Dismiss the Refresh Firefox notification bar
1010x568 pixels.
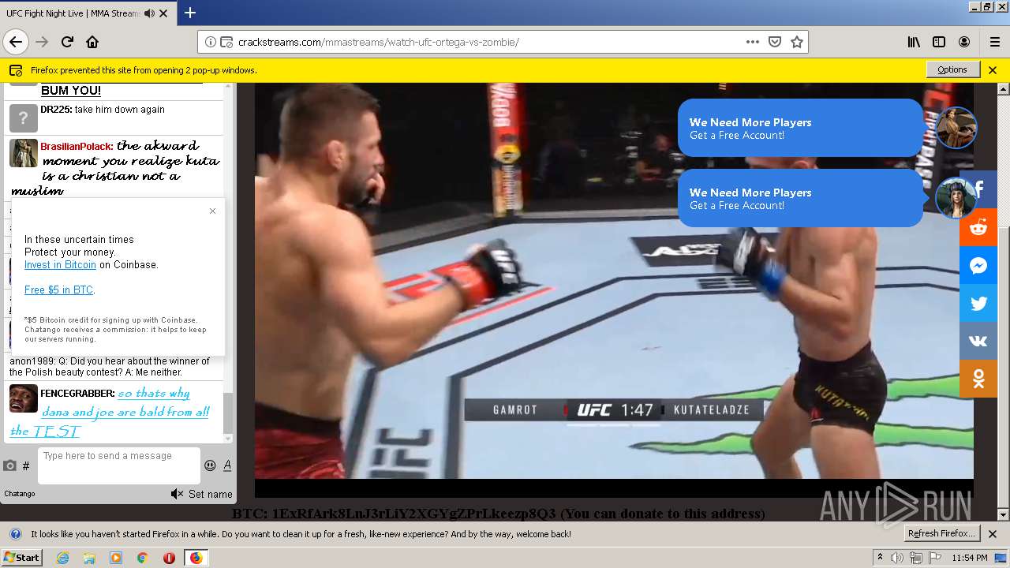993,534
